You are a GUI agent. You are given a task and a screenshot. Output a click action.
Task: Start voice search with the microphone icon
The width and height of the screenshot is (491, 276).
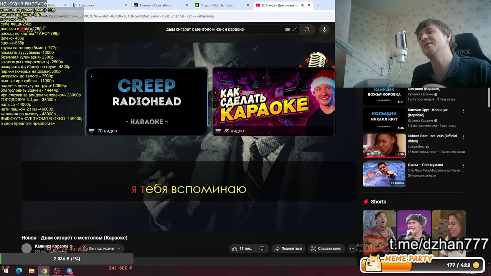point(325,29)
